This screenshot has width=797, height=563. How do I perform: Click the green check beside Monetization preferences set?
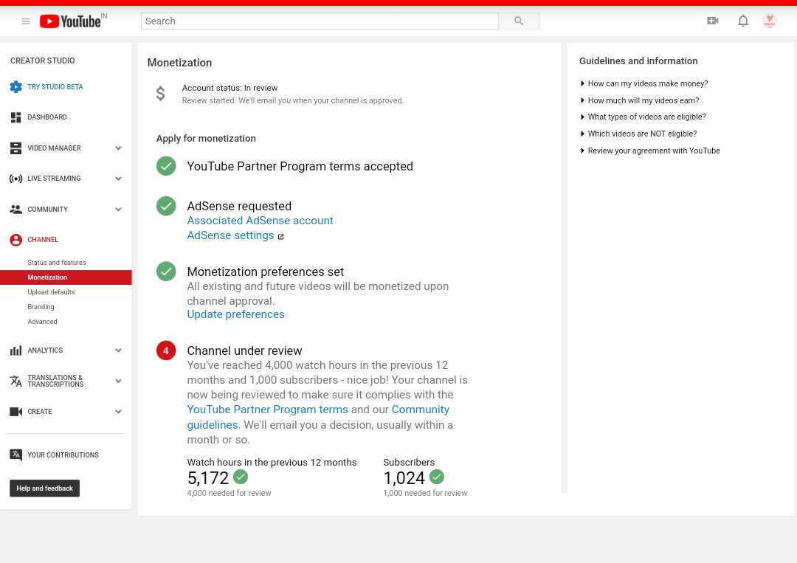pyautogui.click(x=166, y=272)
